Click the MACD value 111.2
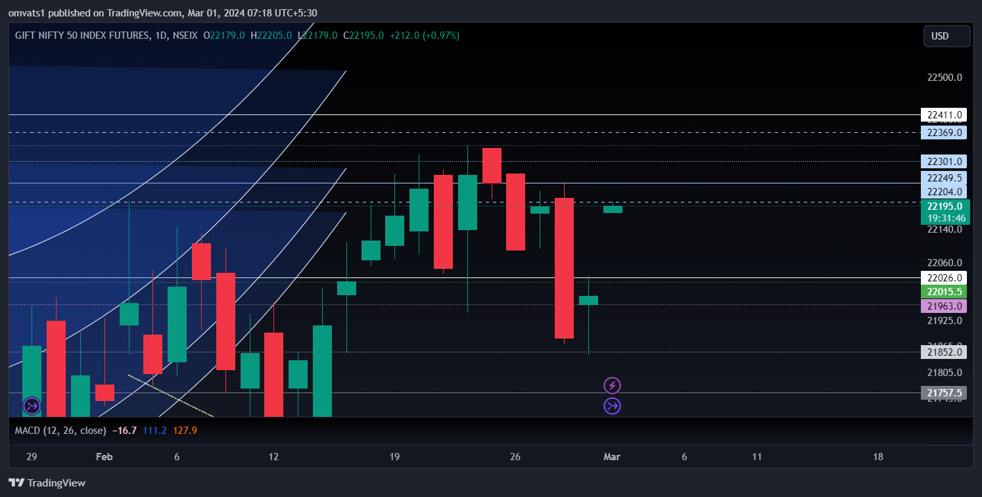 (x=154, y=431)
